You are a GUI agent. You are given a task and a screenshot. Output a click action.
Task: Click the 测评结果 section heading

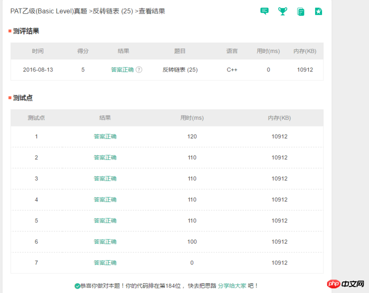click(x=26, y=31)
